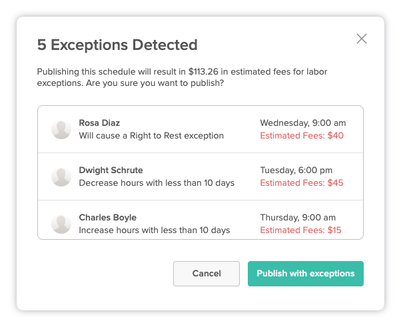
Task: Select the Charles Boyle name
Action: point(108,218)
